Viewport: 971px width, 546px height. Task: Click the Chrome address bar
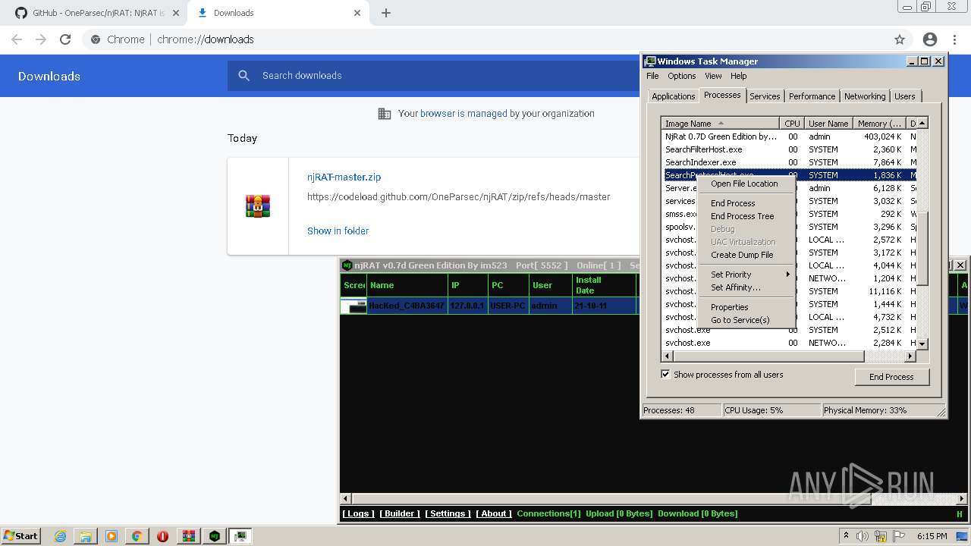point(485,39)
